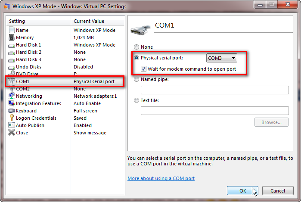
Task: Click the Undo Disks drive icon
Action: [x=12, y=68]
